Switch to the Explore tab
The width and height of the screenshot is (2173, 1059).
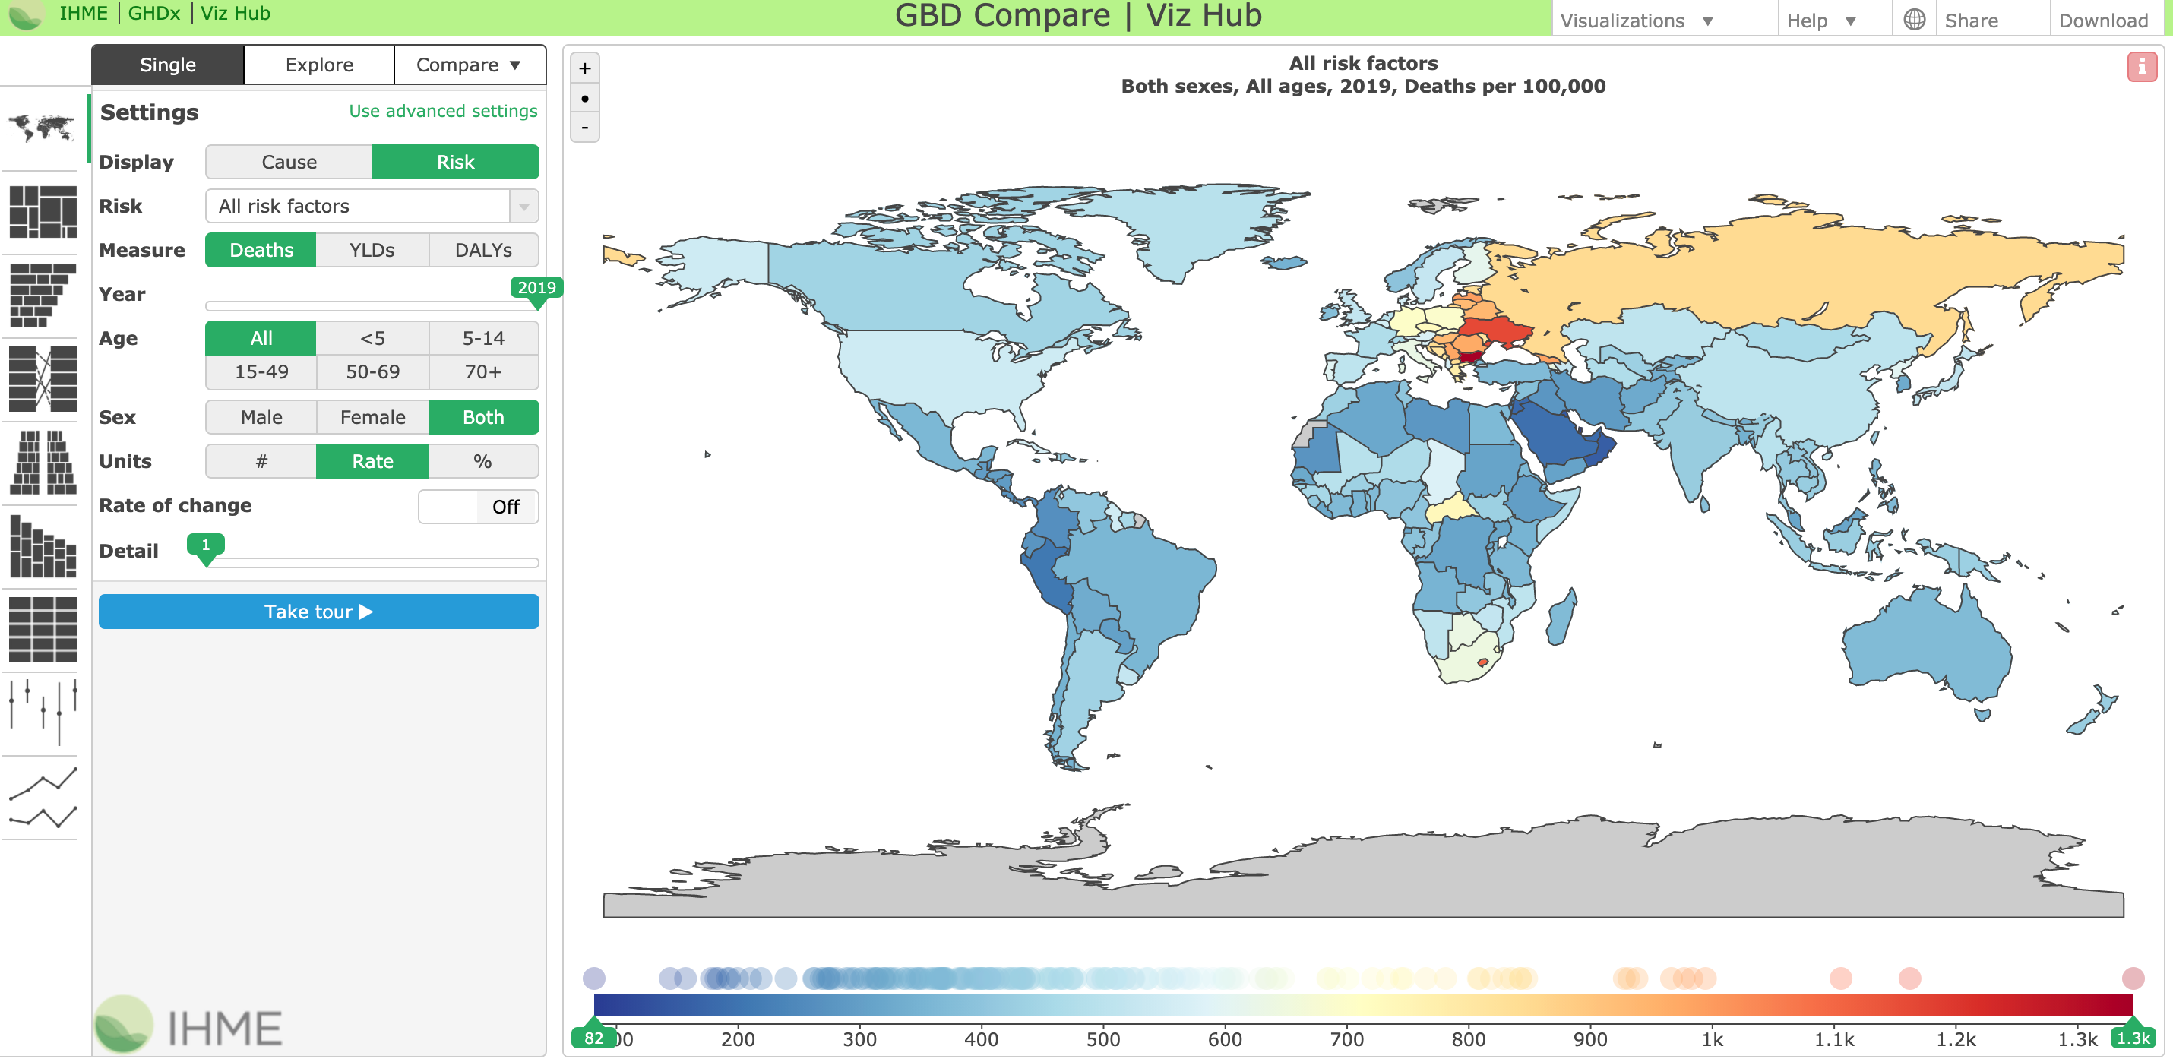(x=319, y=64)
